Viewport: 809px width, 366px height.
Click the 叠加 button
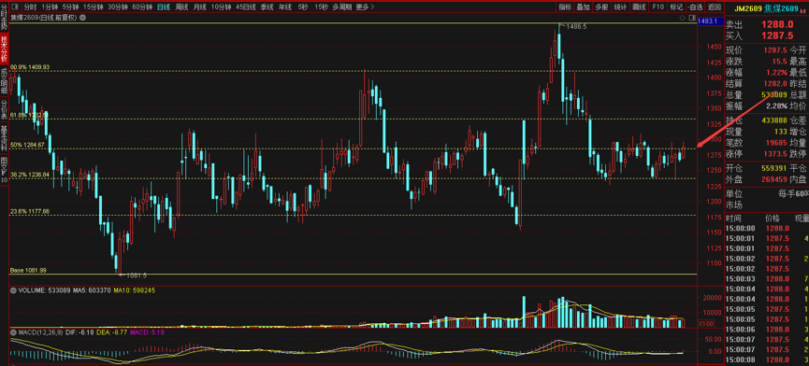(583, 7)
